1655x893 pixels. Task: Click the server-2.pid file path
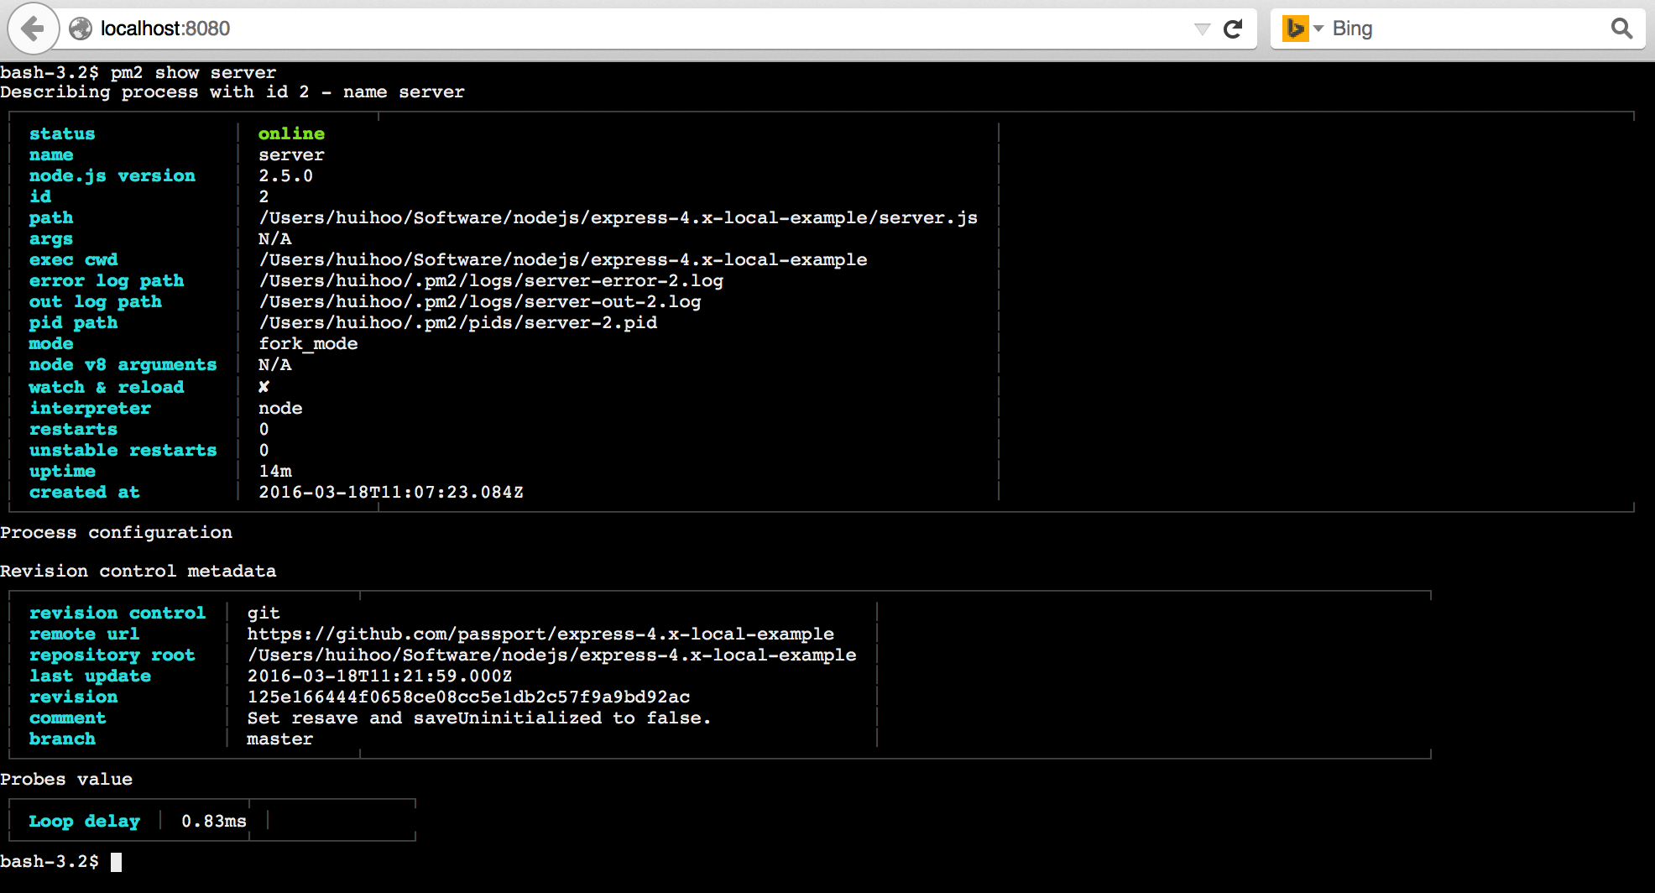(458, 323)
